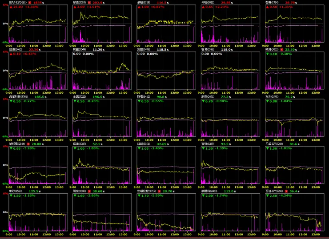
Task: Click red marker icon beside 明泰 38.60 price
Action: [89, 191]
